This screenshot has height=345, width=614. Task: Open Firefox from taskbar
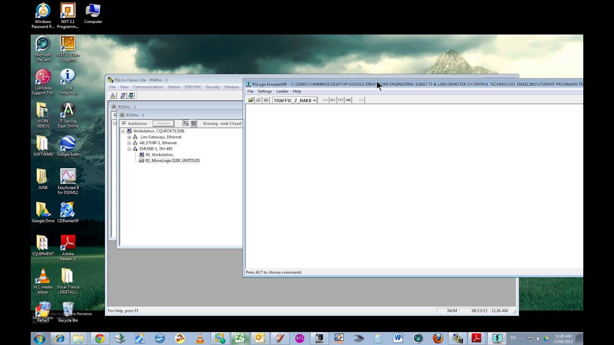coord(438,339)
